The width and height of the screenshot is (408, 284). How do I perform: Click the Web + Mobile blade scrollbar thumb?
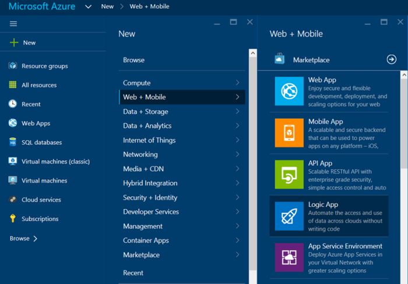tap(404, 124)
